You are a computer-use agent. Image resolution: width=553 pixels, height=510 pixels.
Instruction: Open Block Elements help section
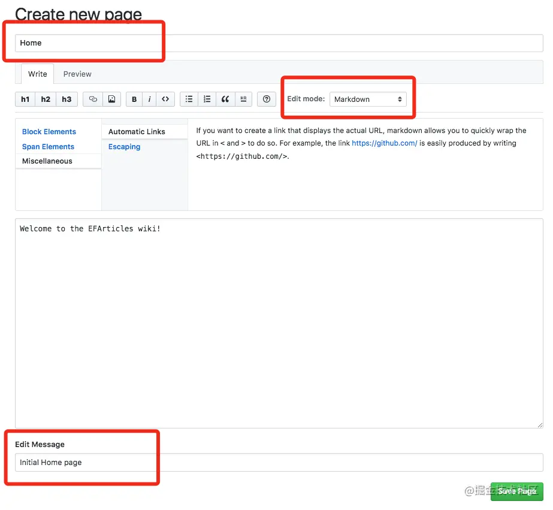pyautogui.click(x=49, y=132)
